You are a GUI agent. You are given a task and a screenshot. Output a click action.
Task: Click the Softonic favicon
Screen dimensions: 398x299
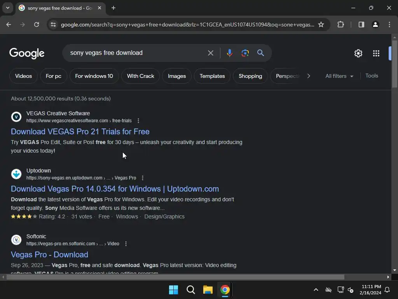(x=16, y=240)
